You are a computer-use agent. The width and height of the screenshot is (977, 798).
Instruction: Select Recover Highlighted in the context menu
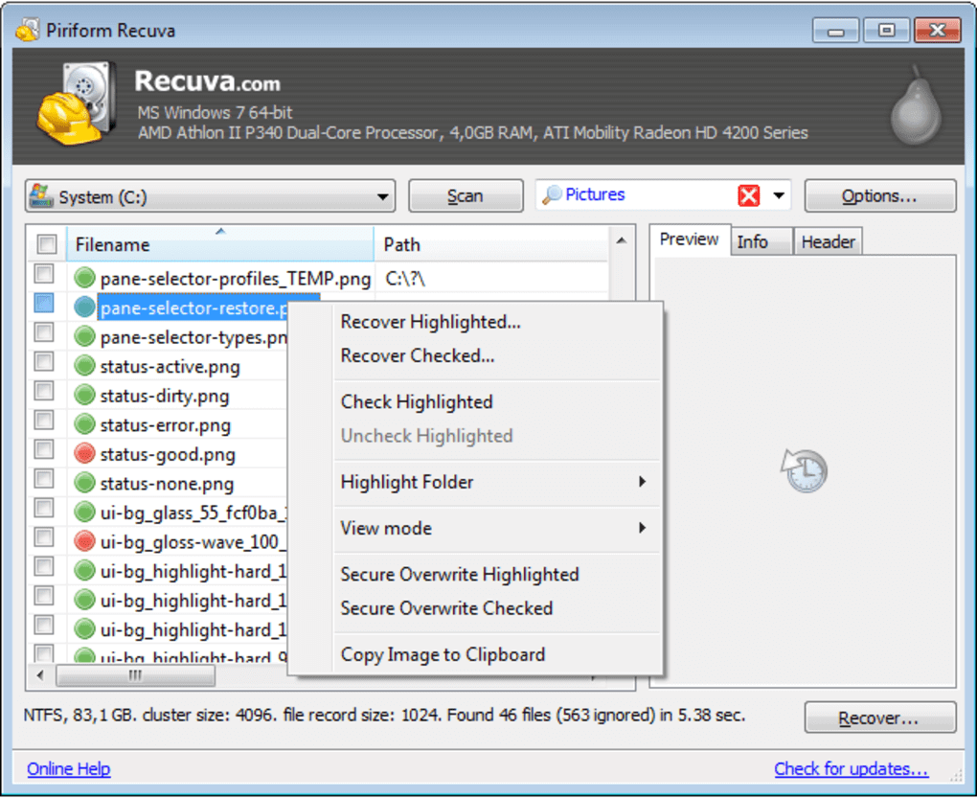(430, 322)
